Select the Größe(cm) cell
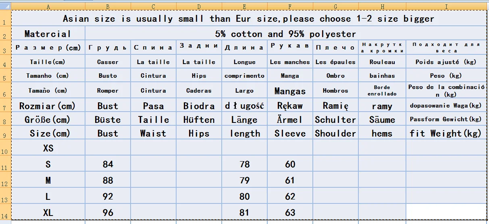The height and width of the screenshot is (224, 489). [48, 120]
